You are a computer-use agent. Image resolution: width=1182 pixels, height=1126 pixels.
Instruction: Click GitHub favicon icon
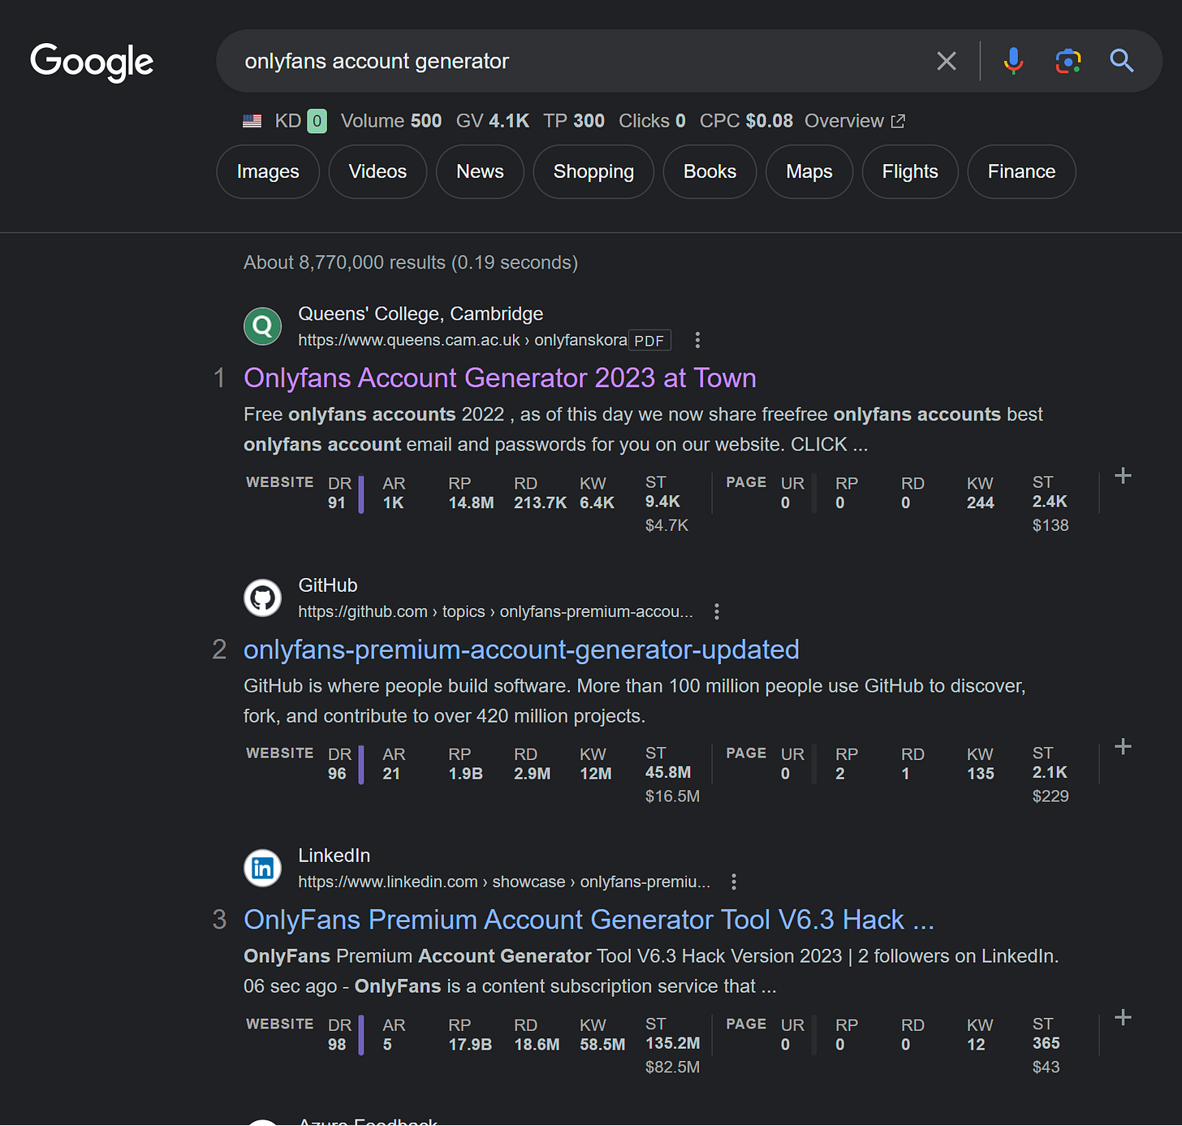[x=262, y=598]
